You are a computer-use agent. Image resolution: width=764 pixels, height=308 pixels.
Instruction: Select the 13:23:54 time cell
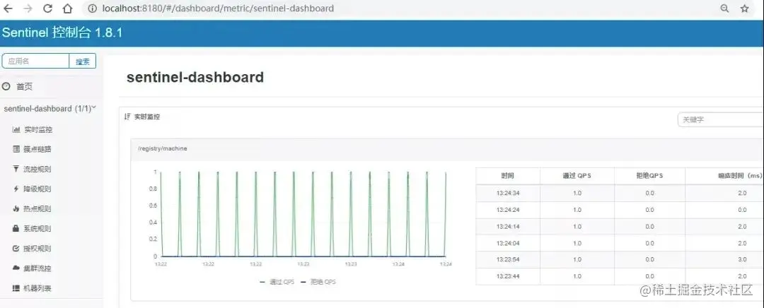[508, 259]
